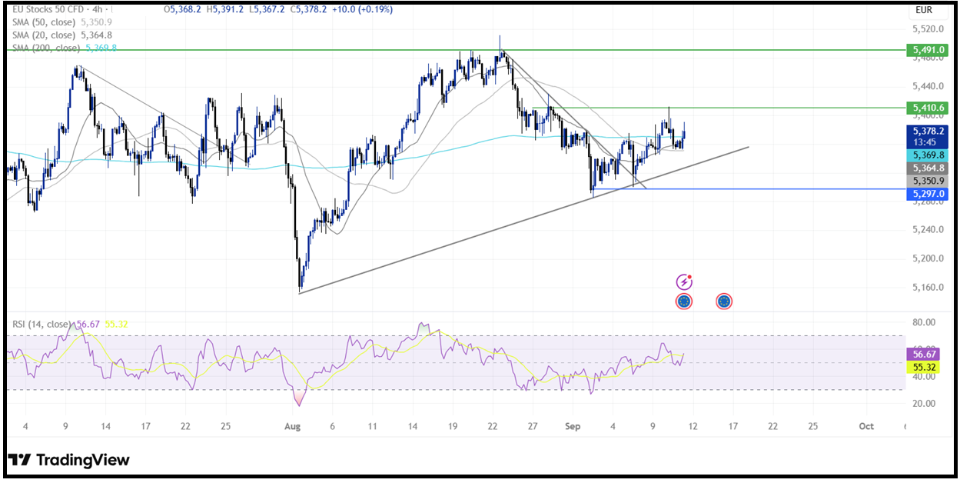Open the first EU flag economic event marker
960x483 pixels.
[x=683, y=301]
